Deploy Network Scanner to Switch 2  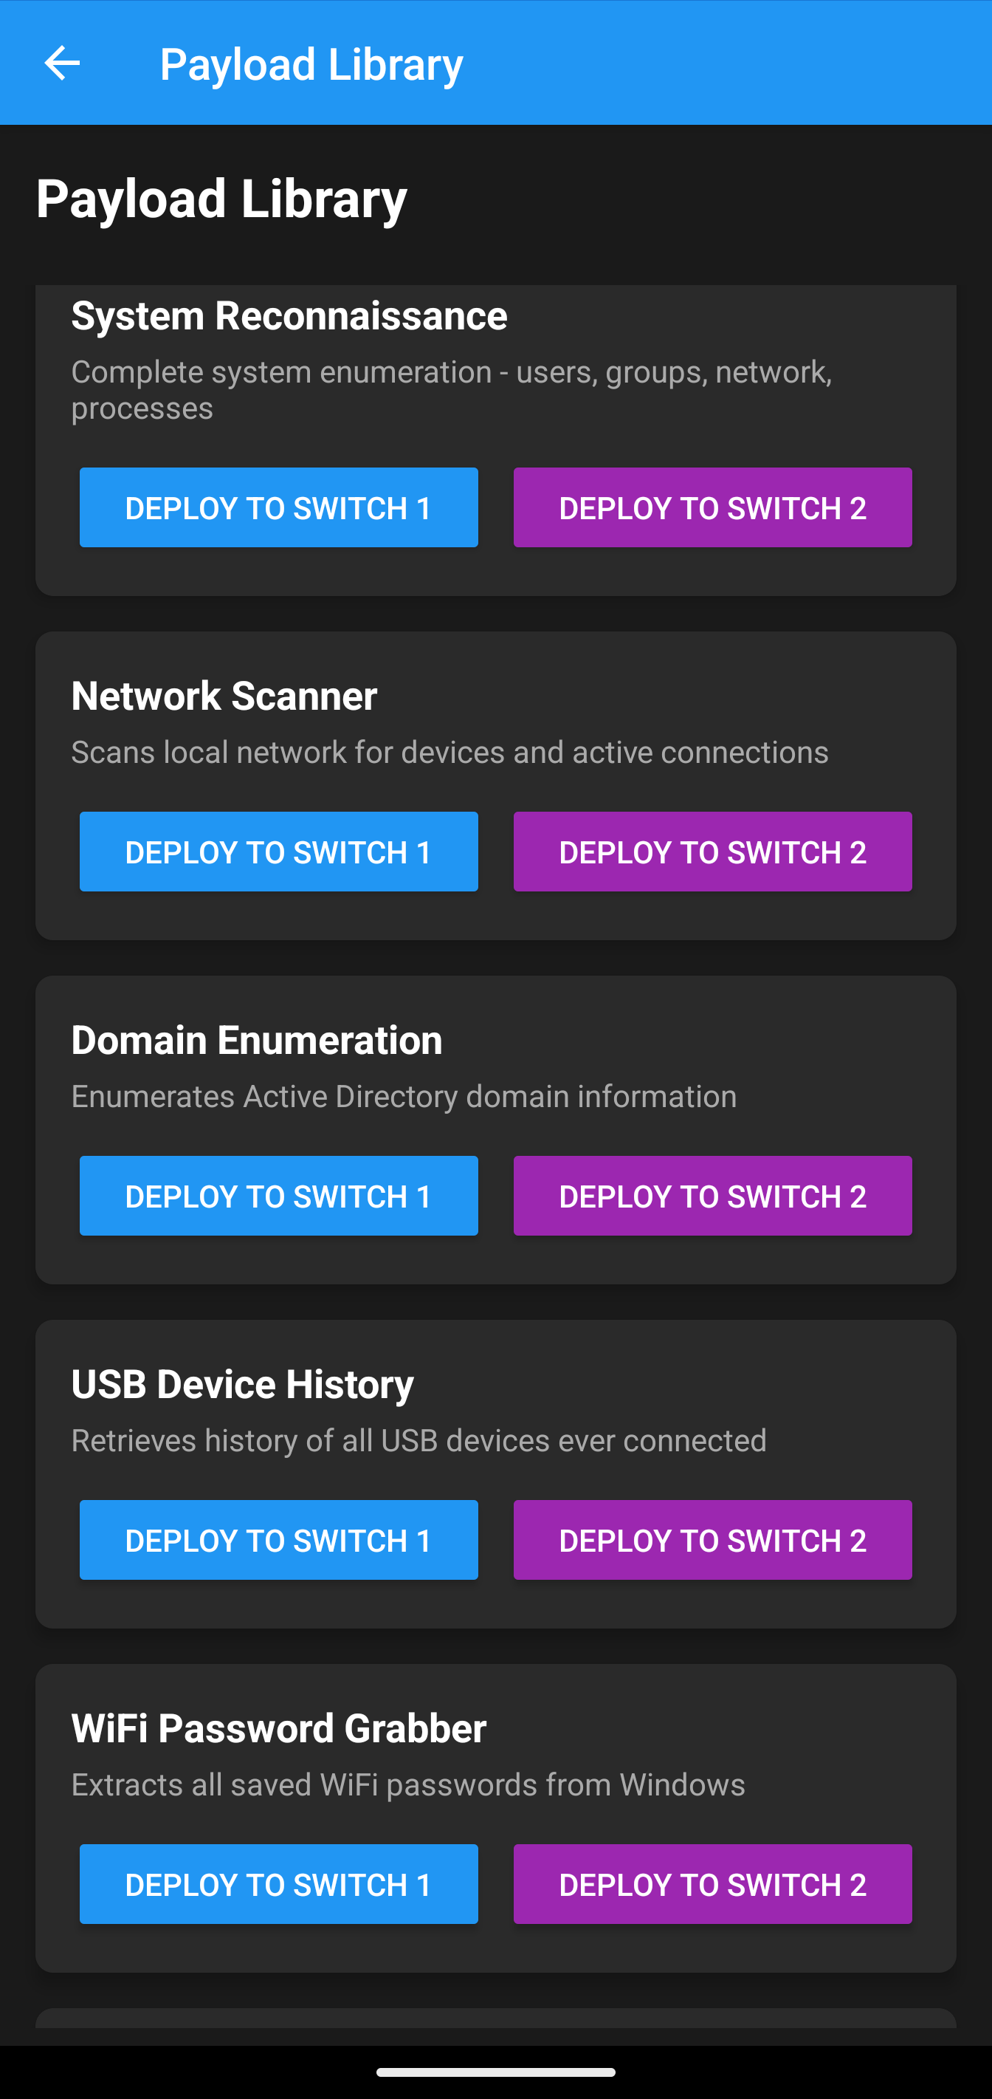click(712, 852)
